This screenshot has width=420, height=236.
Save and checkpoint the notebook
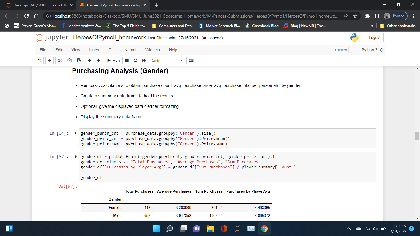[x=39, y=61]
